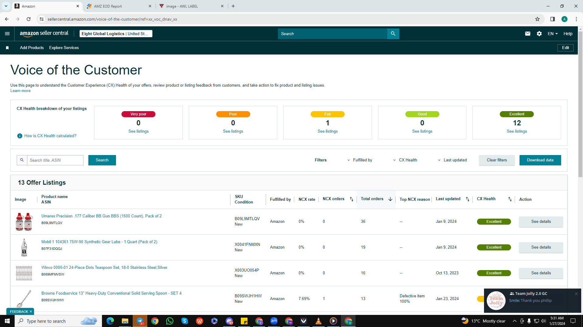This screenshot has height=327, width=583.
Task: Open Chrome's three-dot menu
Action: pos(576,19)
